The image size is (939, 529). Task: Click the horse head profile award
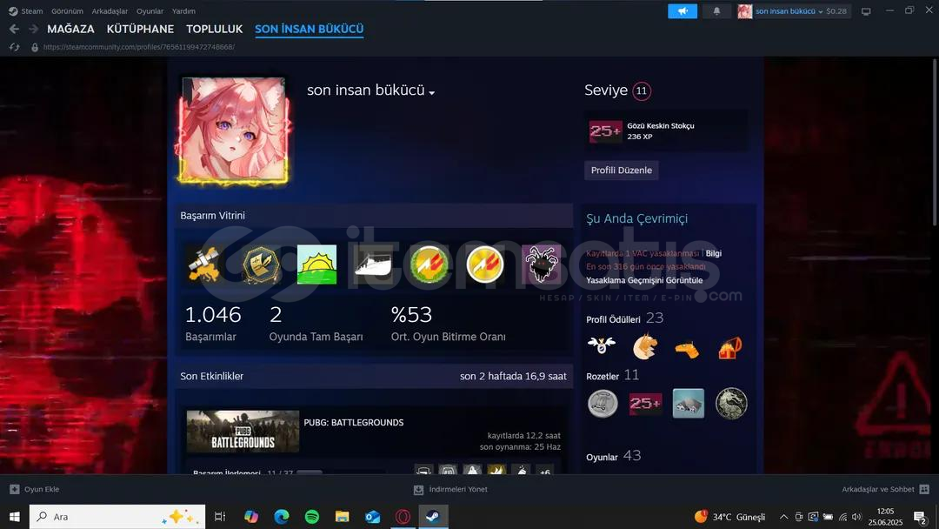(x=645, y=346)
